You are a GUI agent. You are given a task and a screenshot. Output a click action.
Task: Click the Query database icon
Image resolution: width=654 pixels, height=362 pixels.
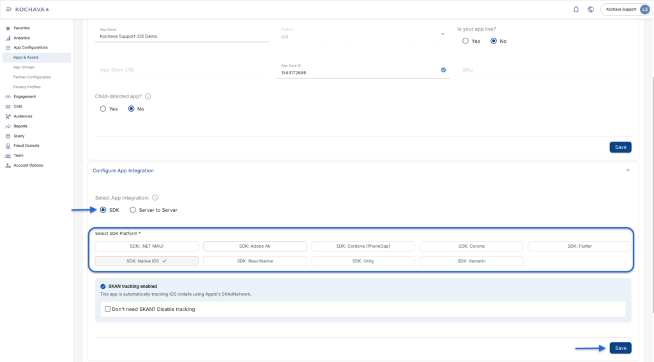[8, 136]
